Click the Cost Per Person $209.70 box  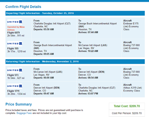coord(127,113)
